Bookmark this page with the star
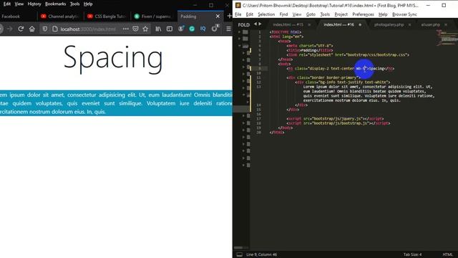Screen dimensions: 458x258 click(145, 29)
